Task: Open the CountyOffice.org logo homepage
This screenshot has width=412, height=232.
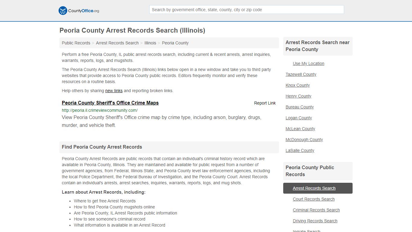Action: pyautogui.click(x=79, y=11)
